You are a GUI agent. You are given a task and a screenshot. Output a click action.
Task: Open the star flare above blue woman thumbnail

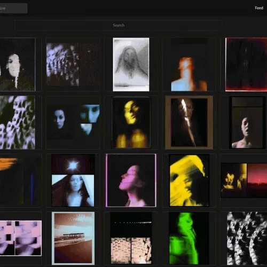tap(73, 180)
